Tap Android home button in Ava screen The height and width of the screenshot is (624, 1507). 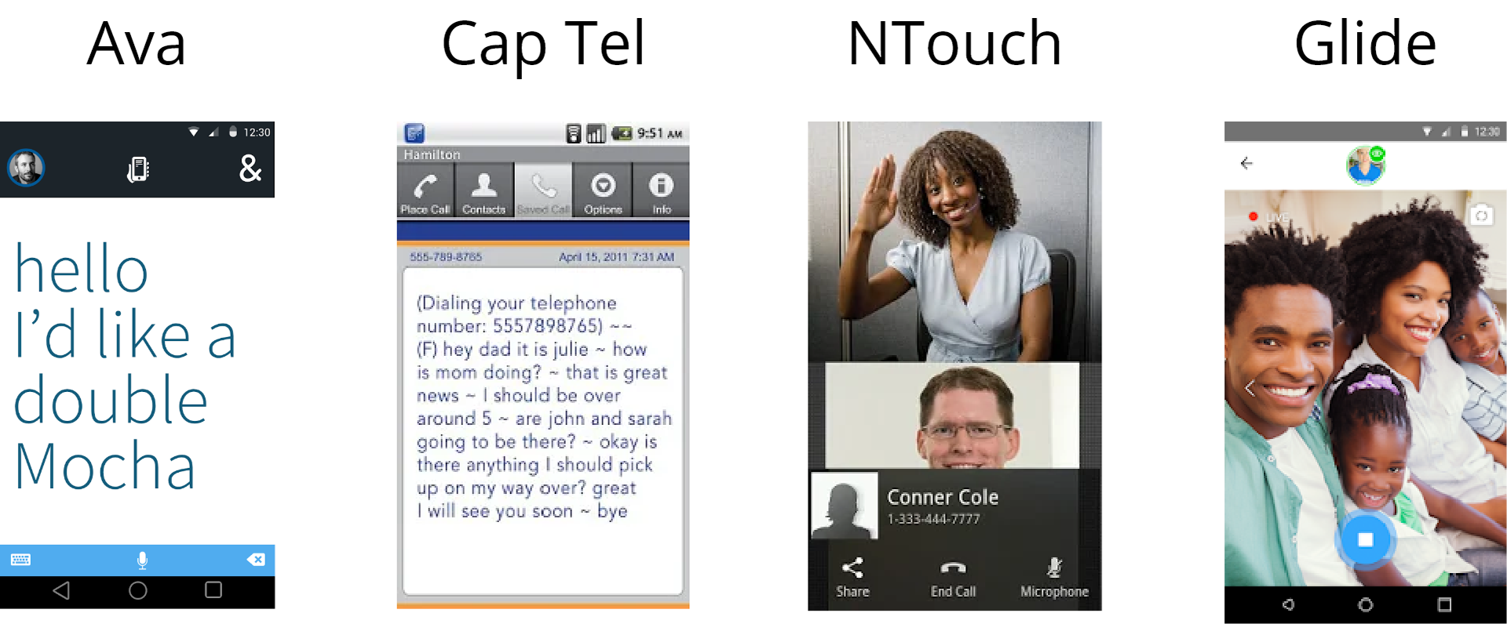[x=138, y=590]
